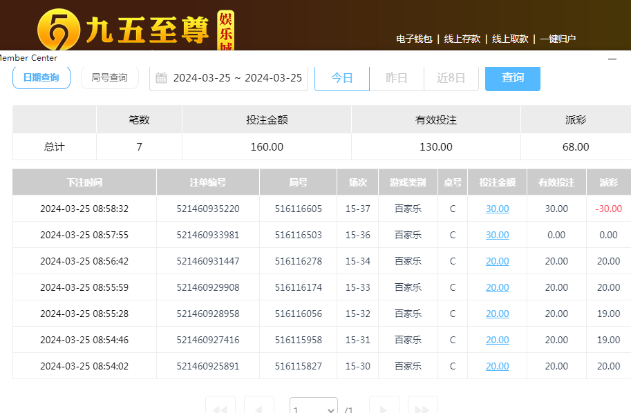Click total payout 68.00
The height and width of the screenshot is (413, 631).
[x=576, y=147]
